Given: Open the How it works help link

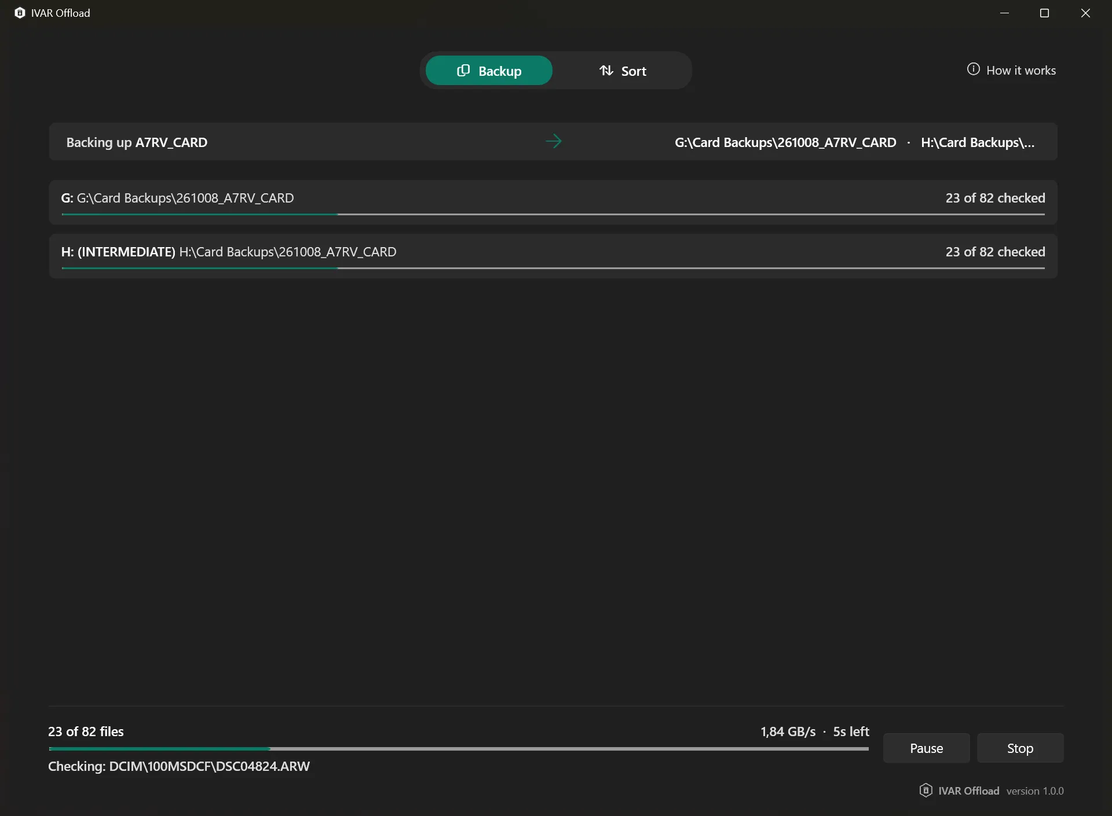Looking at the screenshot, I should click(1011, 70).
